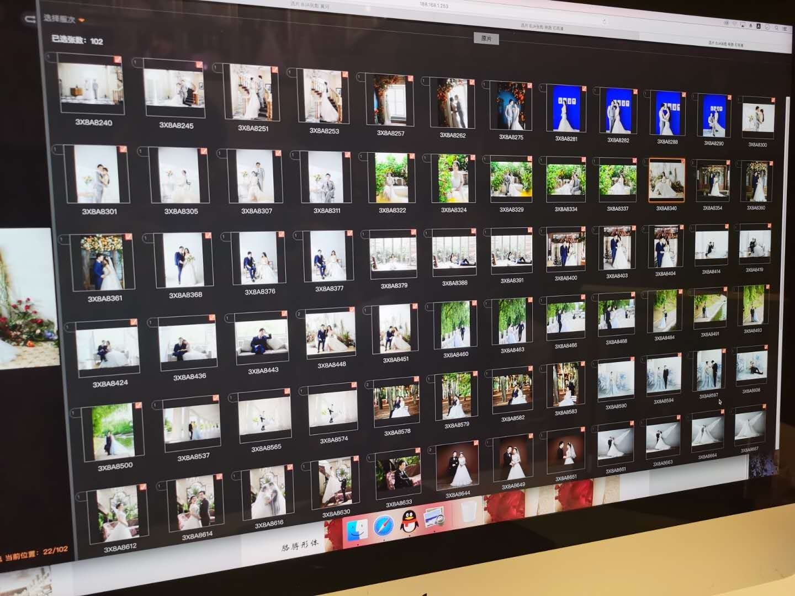Click the browser address bar 188.168.1.253
Screen dimensions: 795x596
[434, 5]
